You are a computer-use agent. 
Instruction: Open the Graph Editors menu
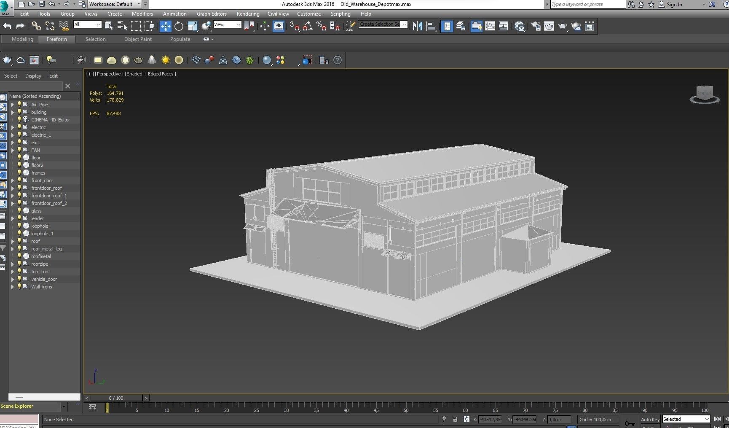pos(212,14)
